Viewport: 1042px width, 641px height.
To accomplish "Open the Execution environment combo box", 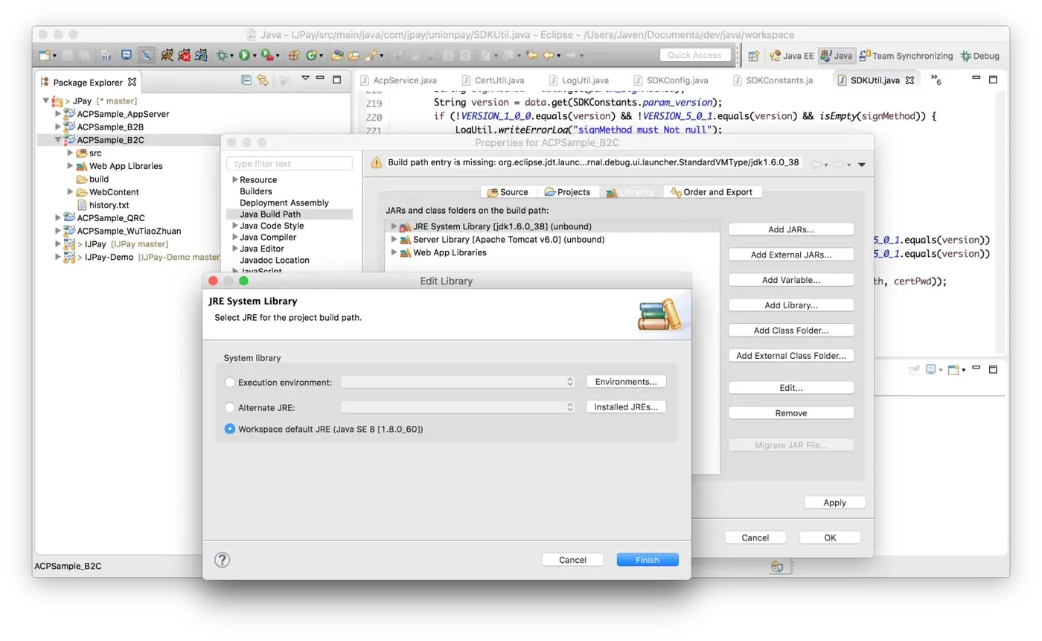I will pos(458,382).
